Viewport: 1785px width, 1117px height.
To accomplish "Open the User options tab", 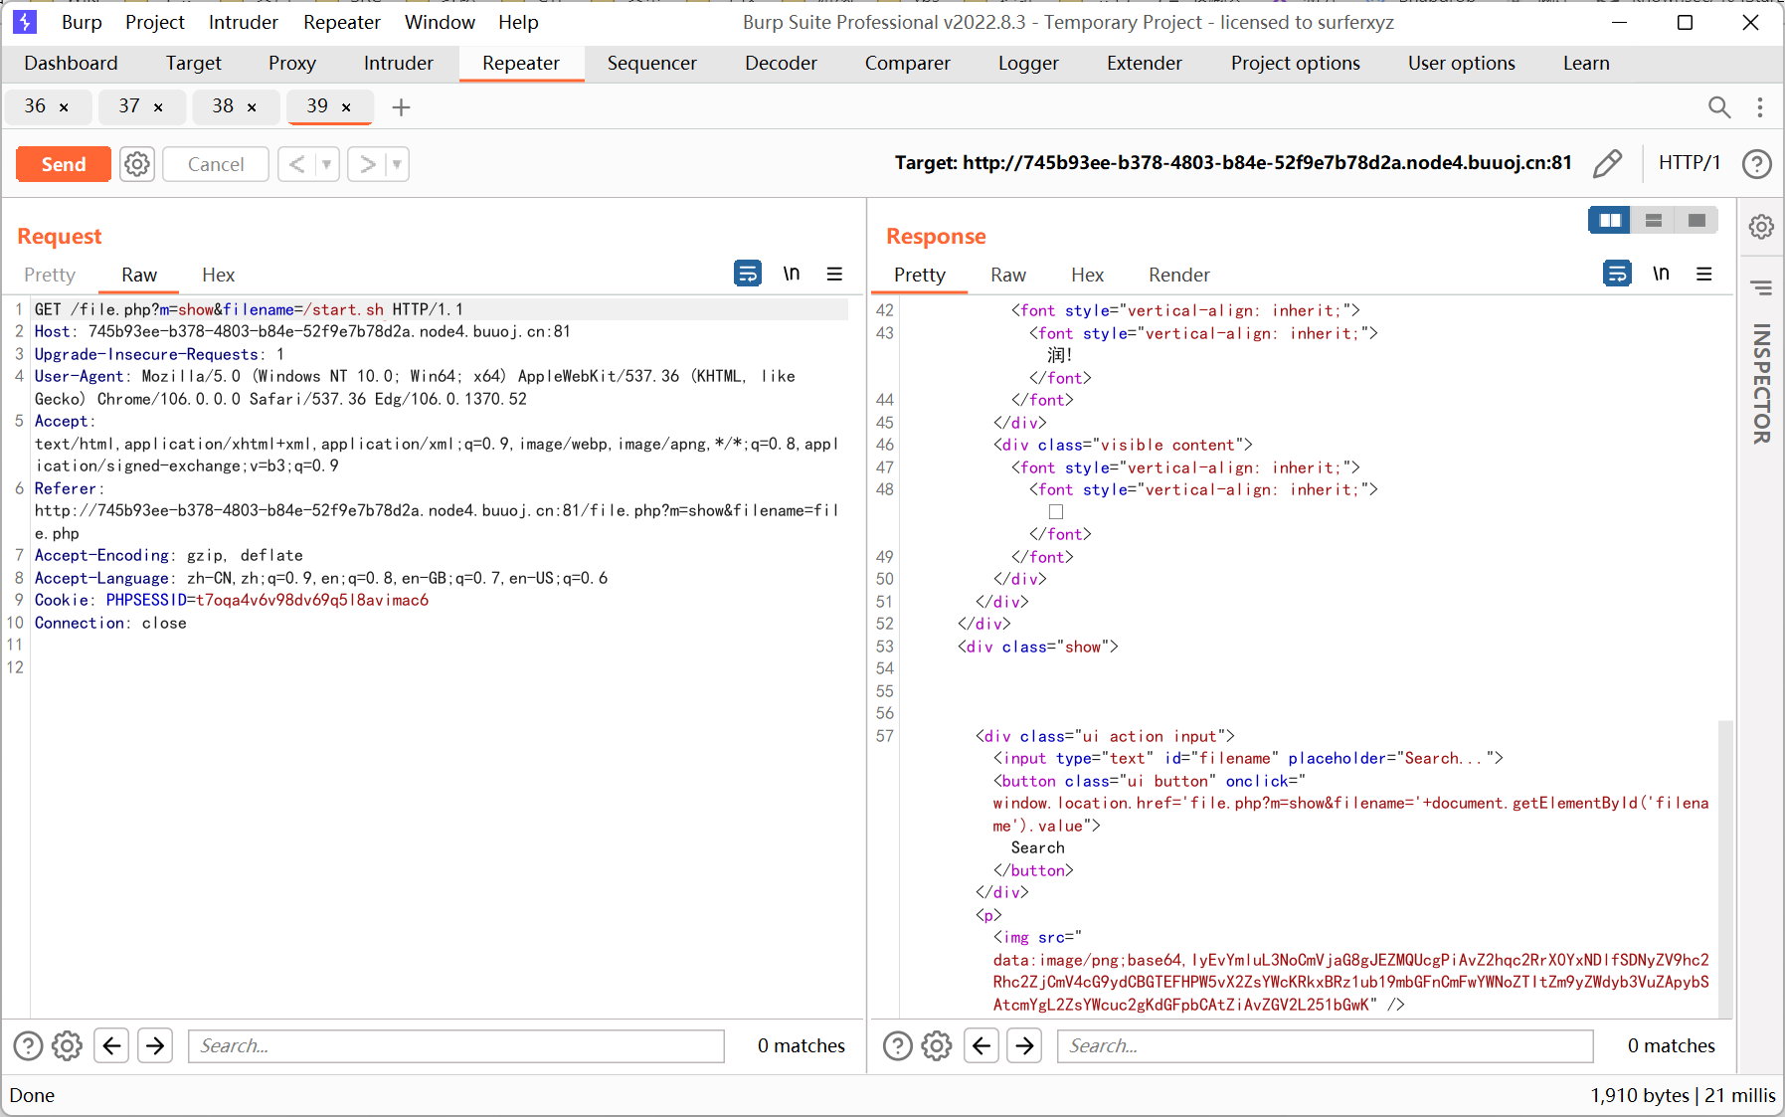I will click(x=1462, y=63).
